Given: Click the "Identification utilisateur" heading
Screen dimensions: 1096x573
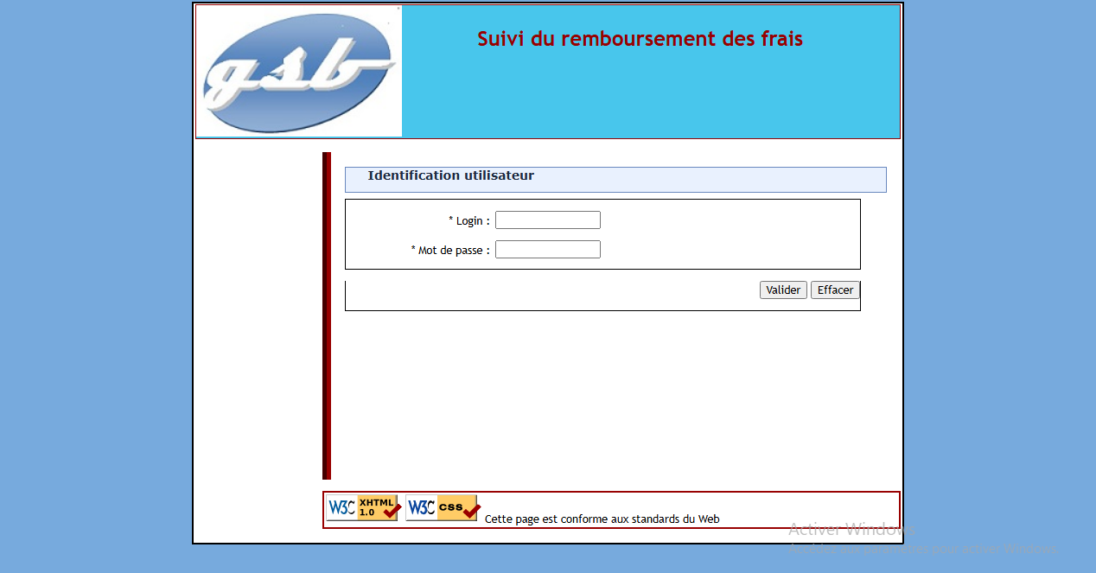Looking at the screenshot, I should (450, 175).
